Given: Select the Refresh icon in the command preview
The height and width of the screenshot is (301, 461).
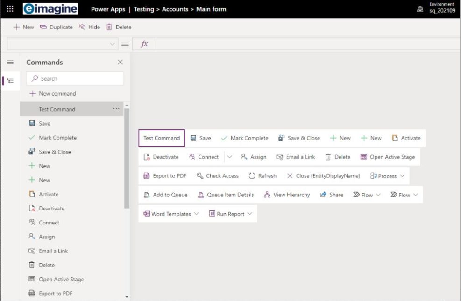Looking at the screenshot, I should [250, 175].
